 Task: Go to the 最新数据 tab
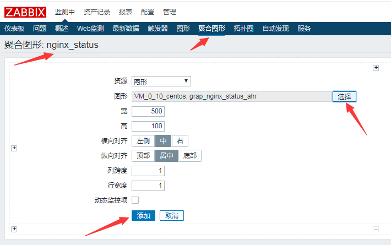(126, 29)
